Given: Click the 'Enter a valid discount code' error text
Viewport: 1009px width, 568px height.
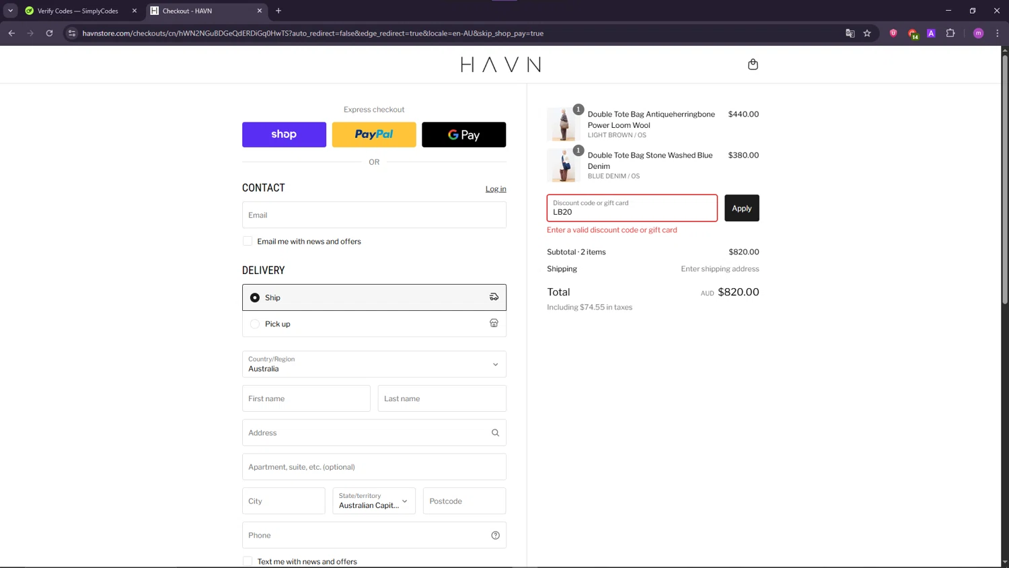Looking at the screenshot, I should click(612, 230).
